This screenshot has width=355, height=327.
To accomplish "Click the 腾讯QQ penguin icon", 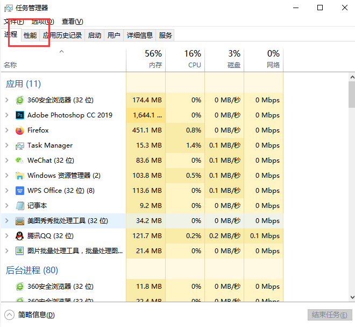I will [20, 236].
